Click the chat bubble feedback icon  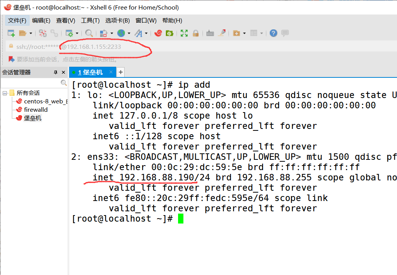[285, 33]
